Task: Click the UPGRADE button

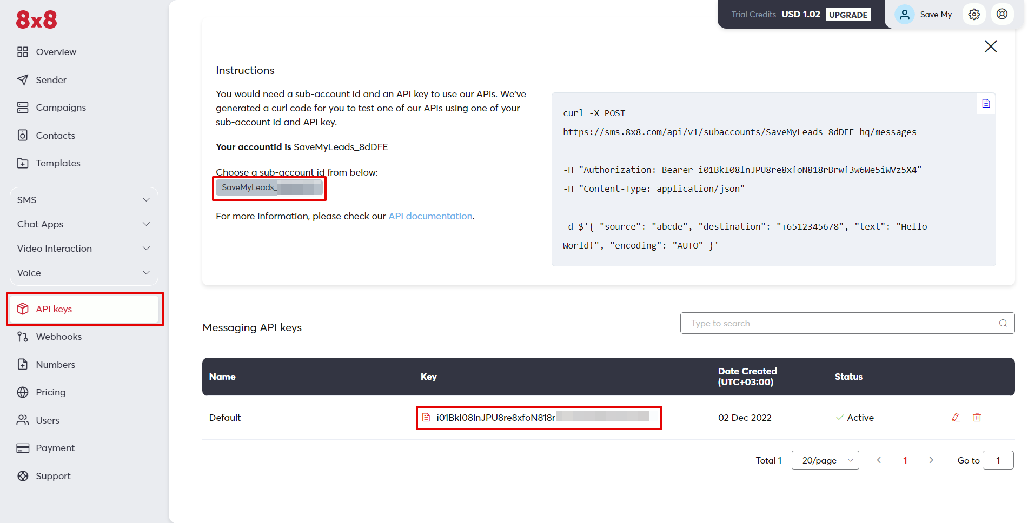Action: point(848,15)
